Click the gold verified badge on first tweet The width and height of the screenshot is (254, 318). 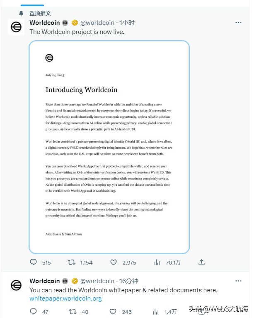75,23
